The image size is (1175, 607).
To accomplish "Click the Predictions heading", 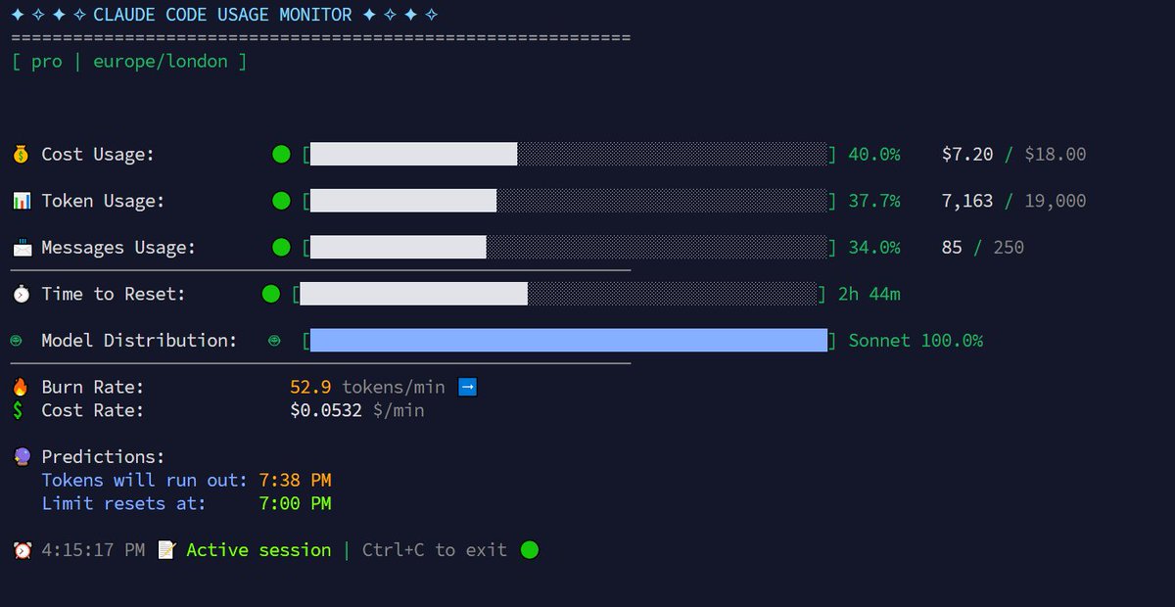I will pos(103,457).
